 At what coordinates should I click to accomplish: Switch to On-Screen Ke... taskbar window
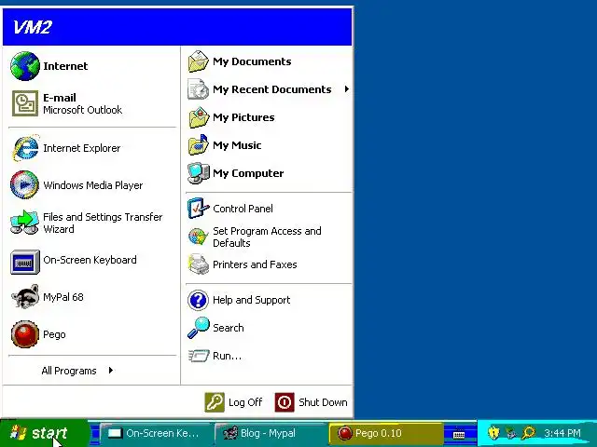(155, 433)
